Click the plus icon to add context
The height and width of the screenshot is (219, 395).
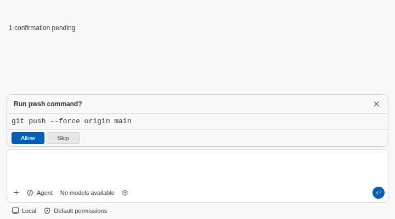click(16, 193)
